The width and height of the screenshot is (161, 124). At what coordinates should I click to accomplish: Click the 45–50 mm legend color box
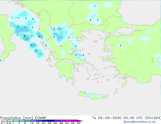pos(75,121)
